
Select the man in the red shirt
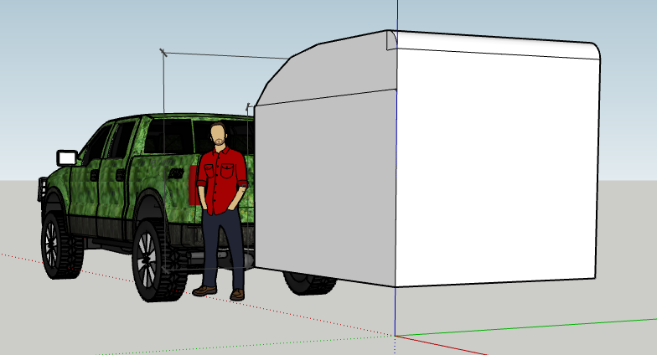[x=221, y=211]
